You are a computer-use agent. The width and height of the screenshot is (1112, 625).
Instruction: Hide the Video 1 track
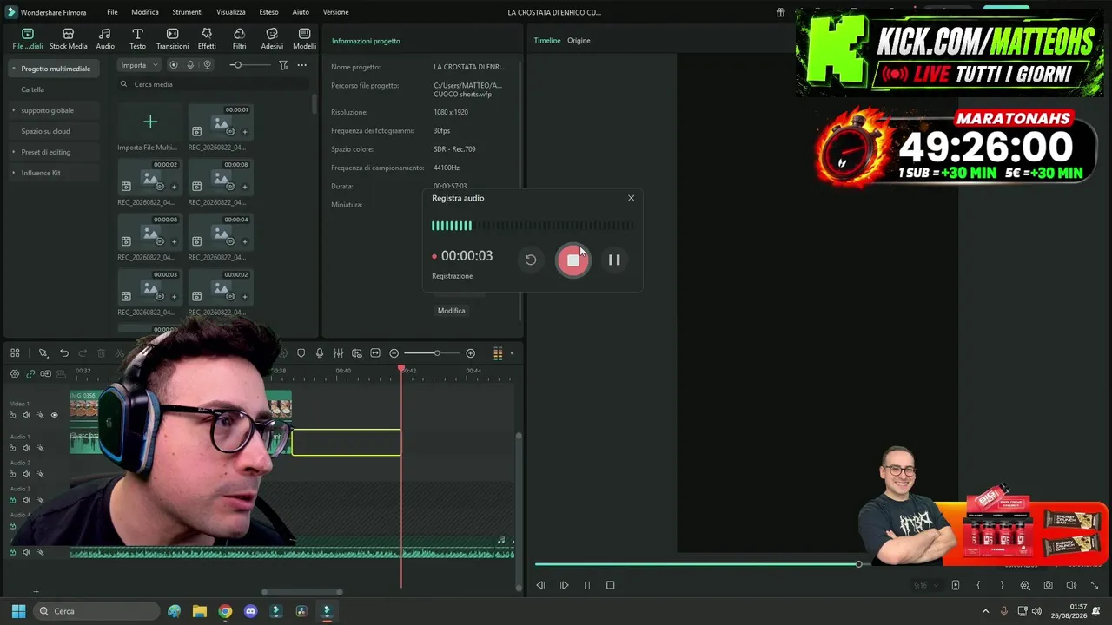tap(54, 416)
